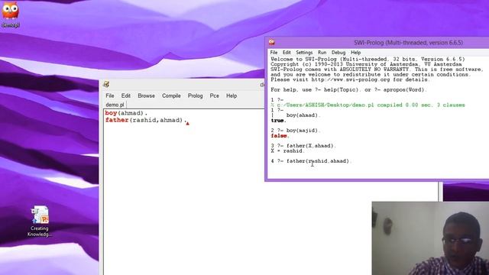
Task: Open File menu in SWI-Prolog console
Action: 274,53
